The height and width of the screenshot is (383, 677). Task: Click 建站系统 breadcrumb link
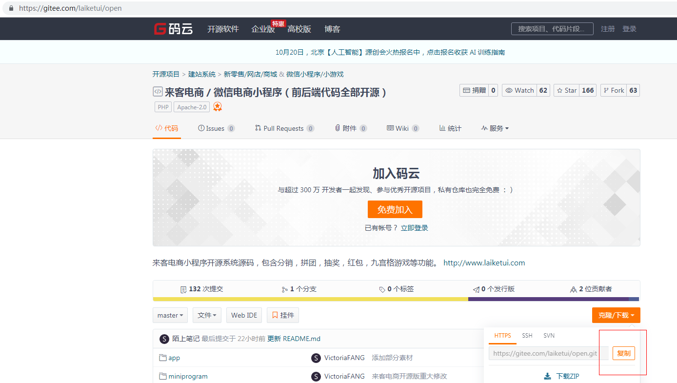pyautogui.click(x=202, y=74)
